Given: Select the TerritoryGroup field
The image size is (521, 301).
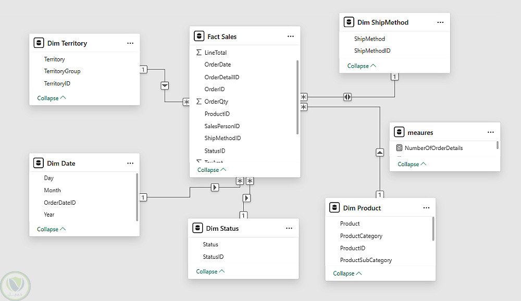Looking at the screenshot, I should click(62, 71).
